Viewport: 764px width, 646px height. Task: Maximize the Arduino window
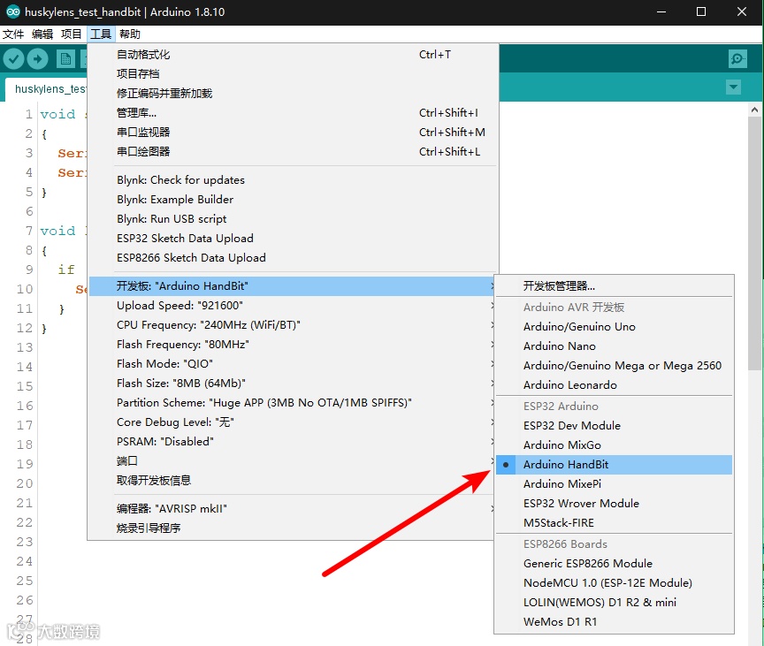coord(701,11)
